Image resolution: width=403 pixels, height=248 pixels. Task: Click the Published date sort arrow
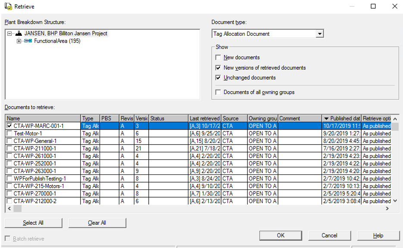click(326, 118)
